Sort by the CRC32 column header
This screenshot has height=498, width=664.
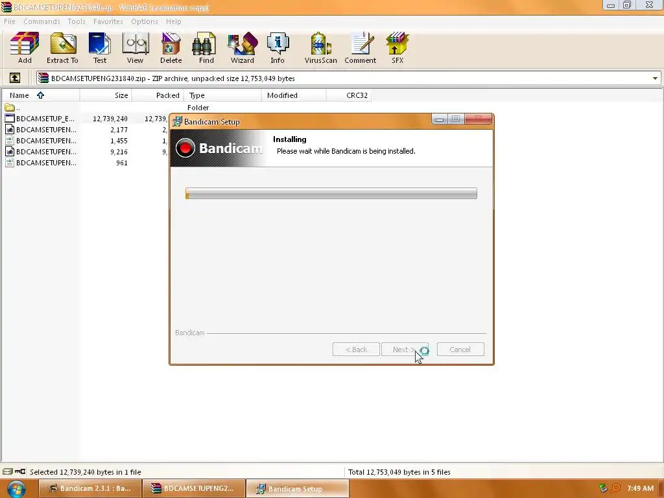point(349,95)
